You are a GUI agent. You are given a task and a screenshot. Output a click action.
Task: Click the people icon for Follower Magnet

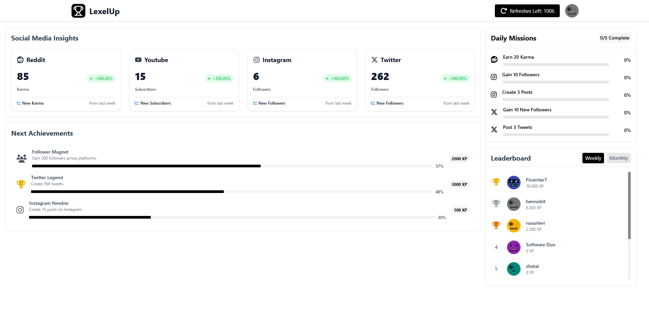point(22,158)
